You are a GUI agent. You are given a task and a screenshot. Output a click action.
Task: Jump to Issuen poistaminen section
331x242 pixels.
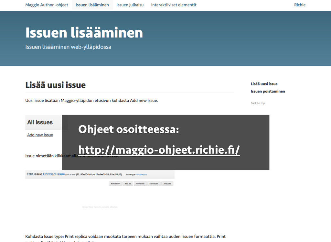point(268,91)
